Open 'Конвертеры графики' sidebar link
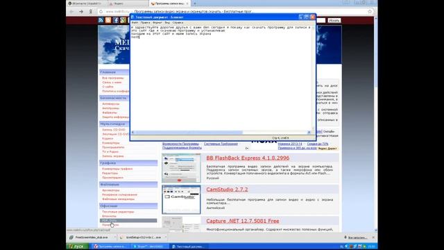The image size is (444, 250). click(x=117, y=169)
